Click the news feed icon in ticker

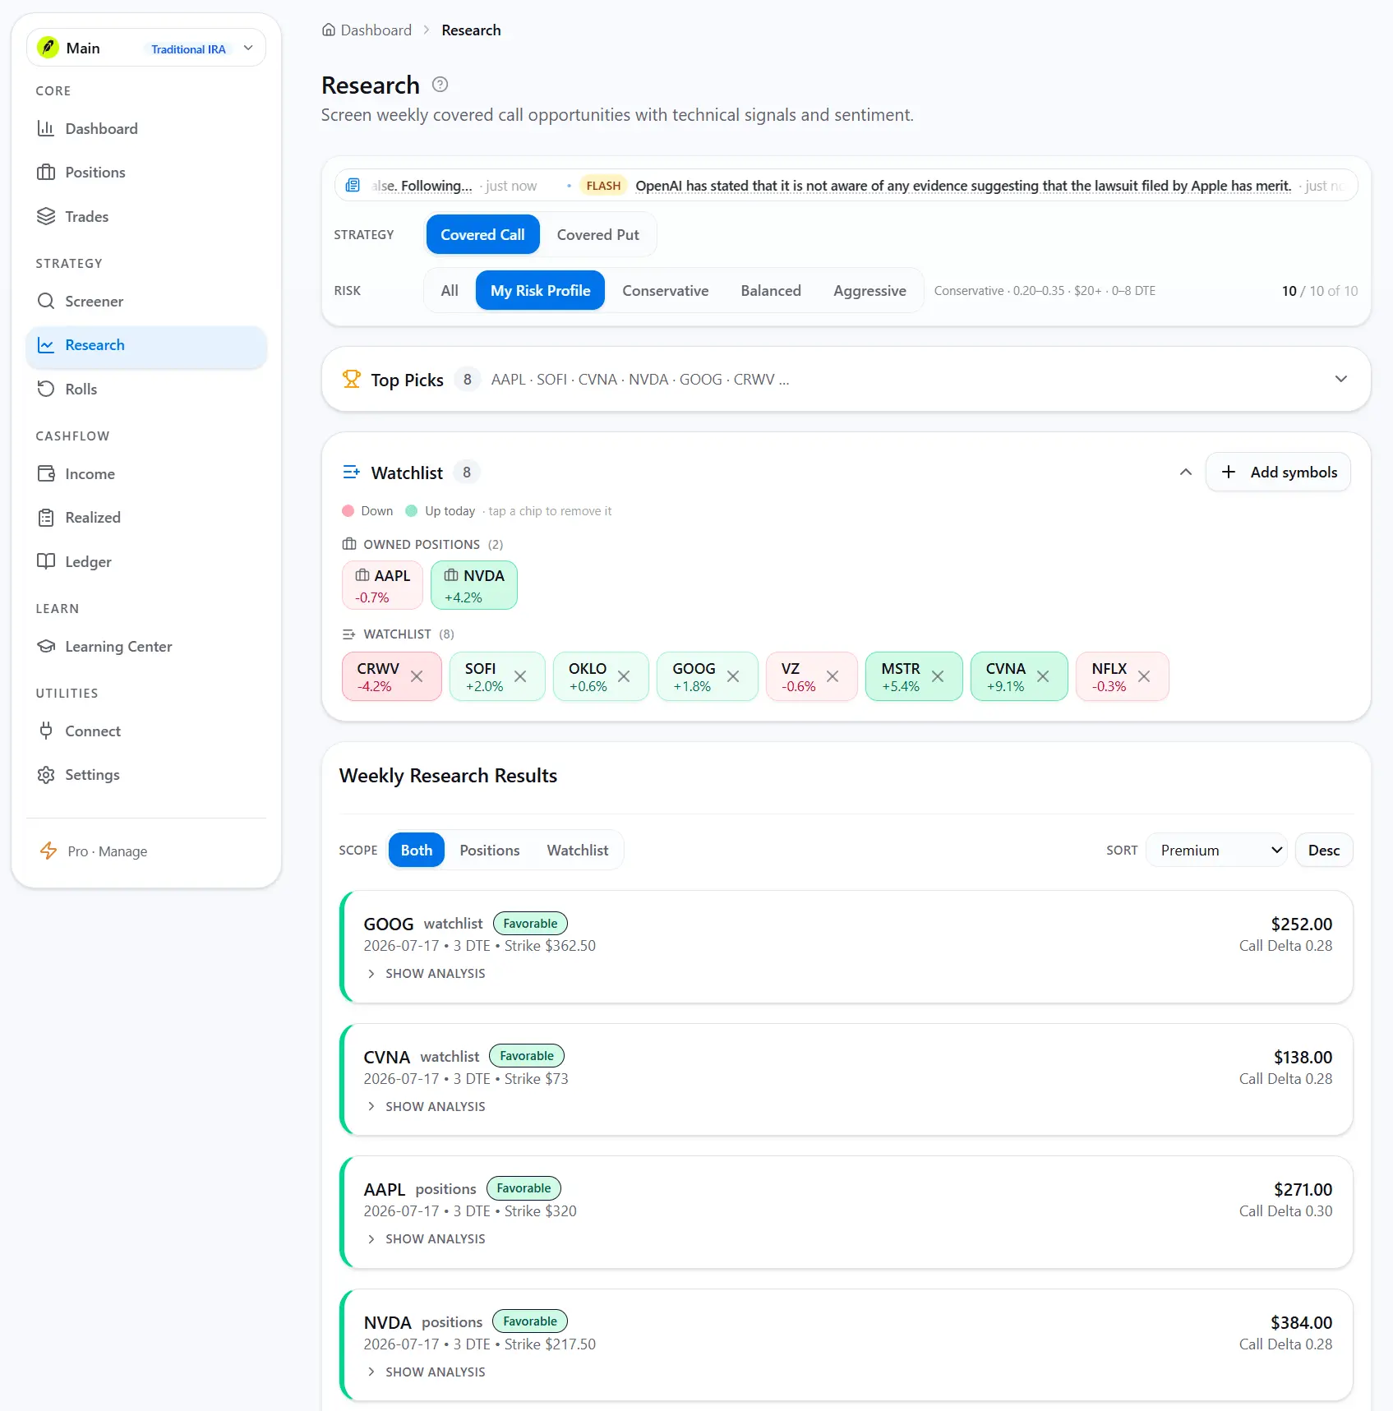click(353, 185)
